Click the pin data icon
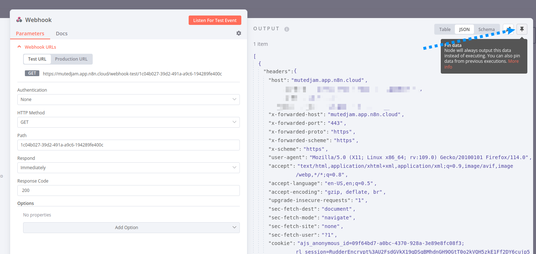This screenshot has width=536, height=254. [522, 29]
